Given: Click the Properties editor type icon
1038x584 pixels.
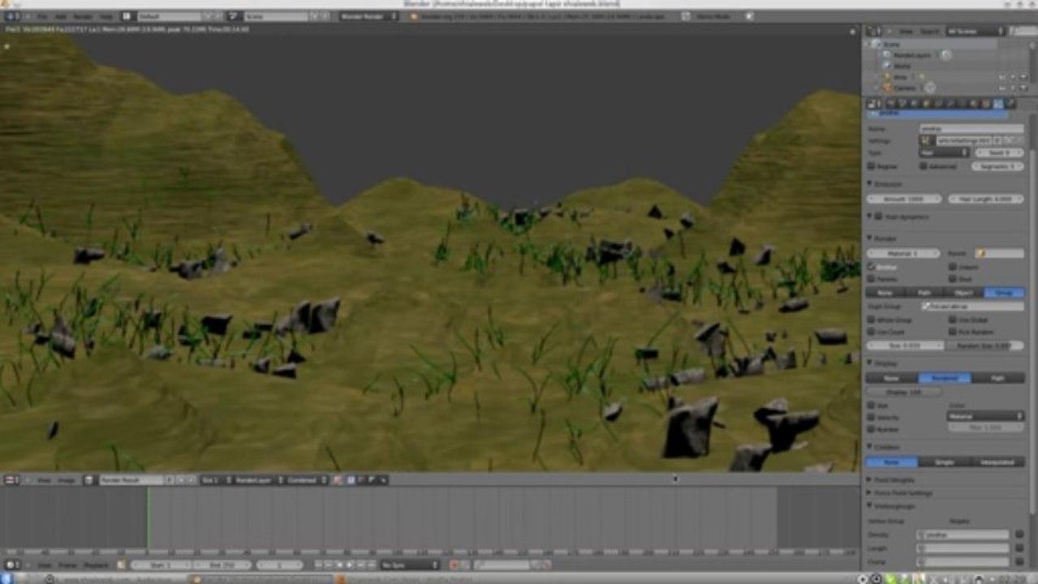Looking at the screenshot, I should [x=873, y=104].
